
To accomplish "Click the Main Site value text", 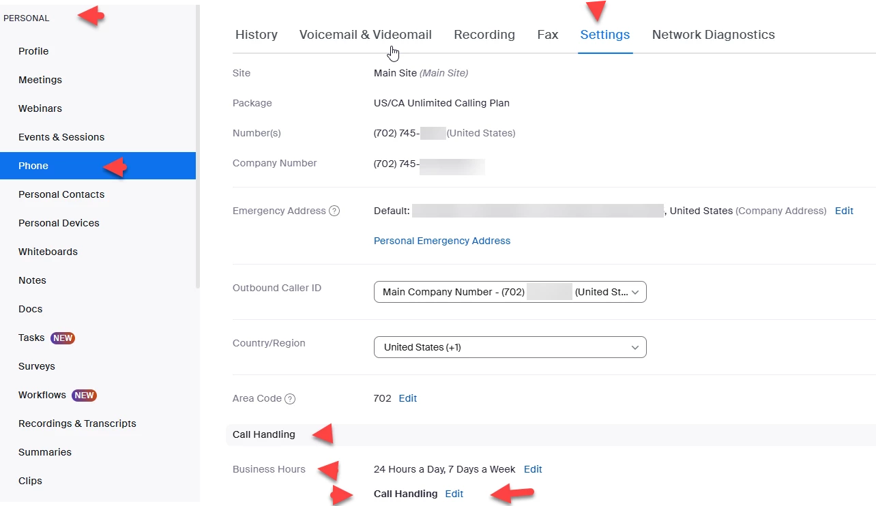I will [421, 73].
